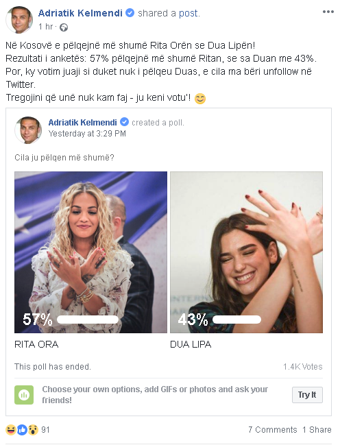This screenshot has height=445, width=340.
Task: Click the 91 reactions count
Action: pos(45,430)
